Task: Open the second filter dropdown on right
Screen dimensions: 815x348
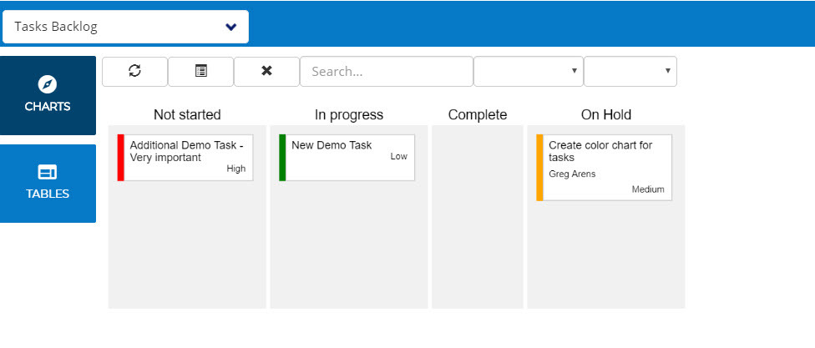Action: 630,72
